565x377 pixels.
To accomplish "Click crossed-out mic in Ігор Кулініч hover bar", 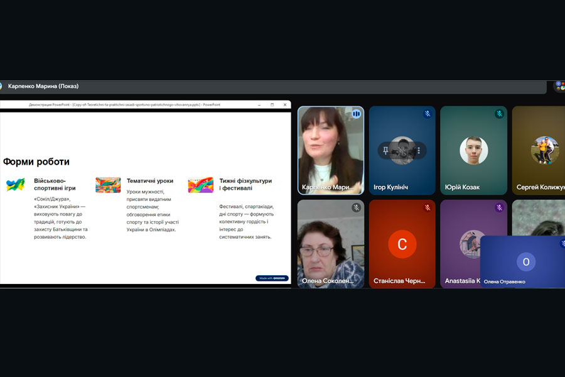I will click(402, 151).
